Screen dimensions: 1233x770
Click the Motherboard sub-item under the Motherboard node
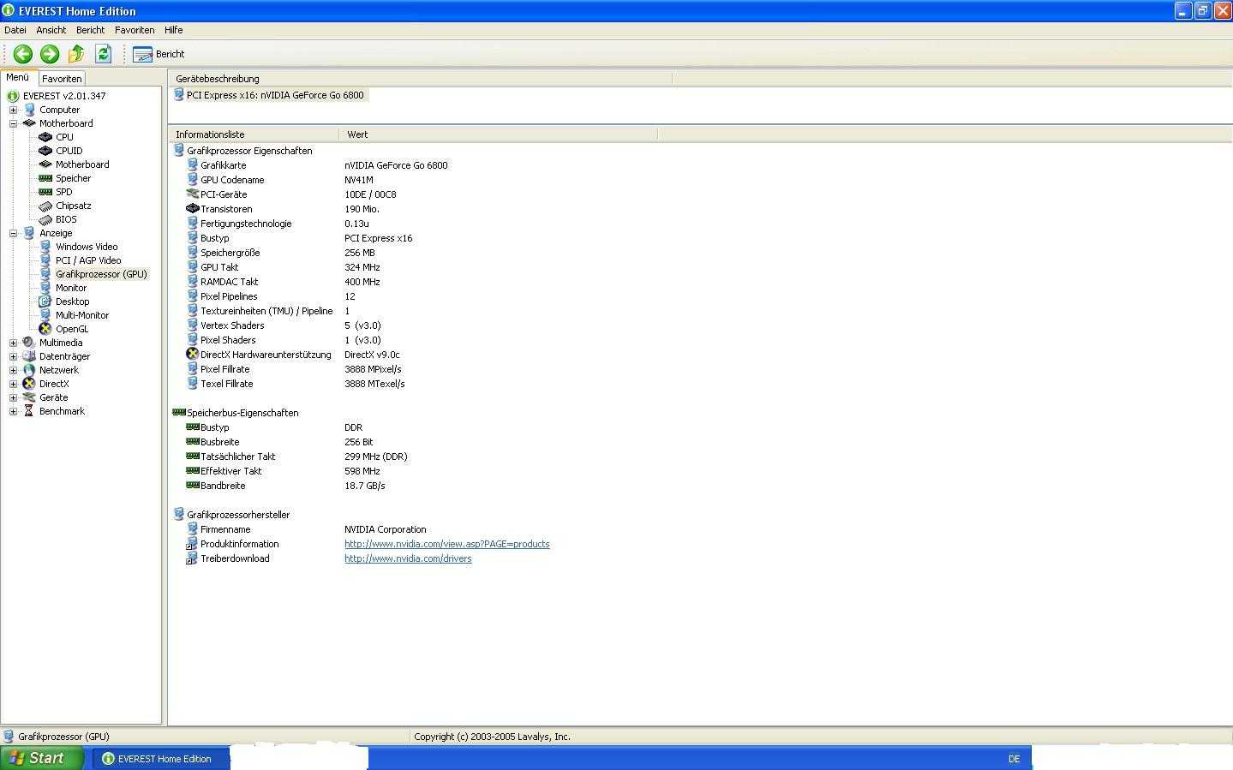tap(82, 164)
